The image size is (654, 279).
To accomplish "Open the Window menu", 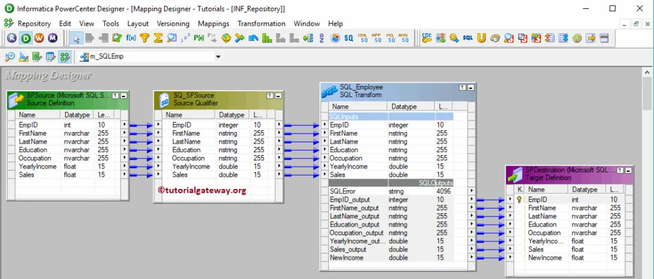I will [307, 24].
